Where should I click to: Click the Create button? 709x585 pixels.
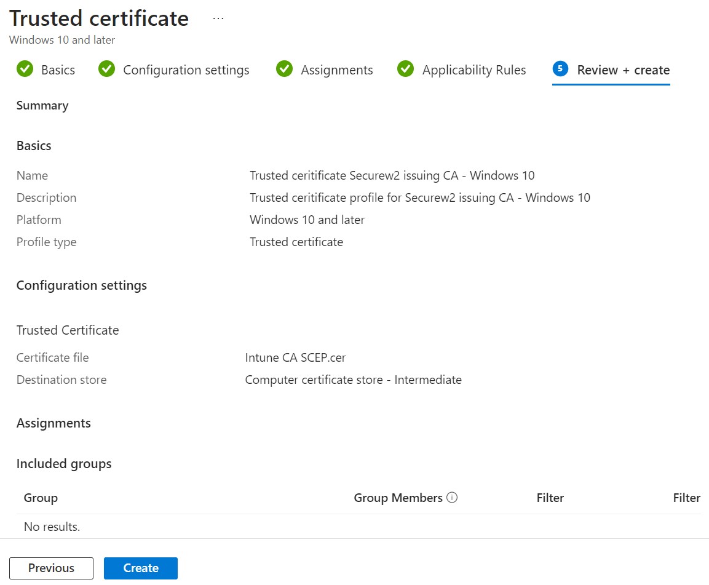pos(141,568)
